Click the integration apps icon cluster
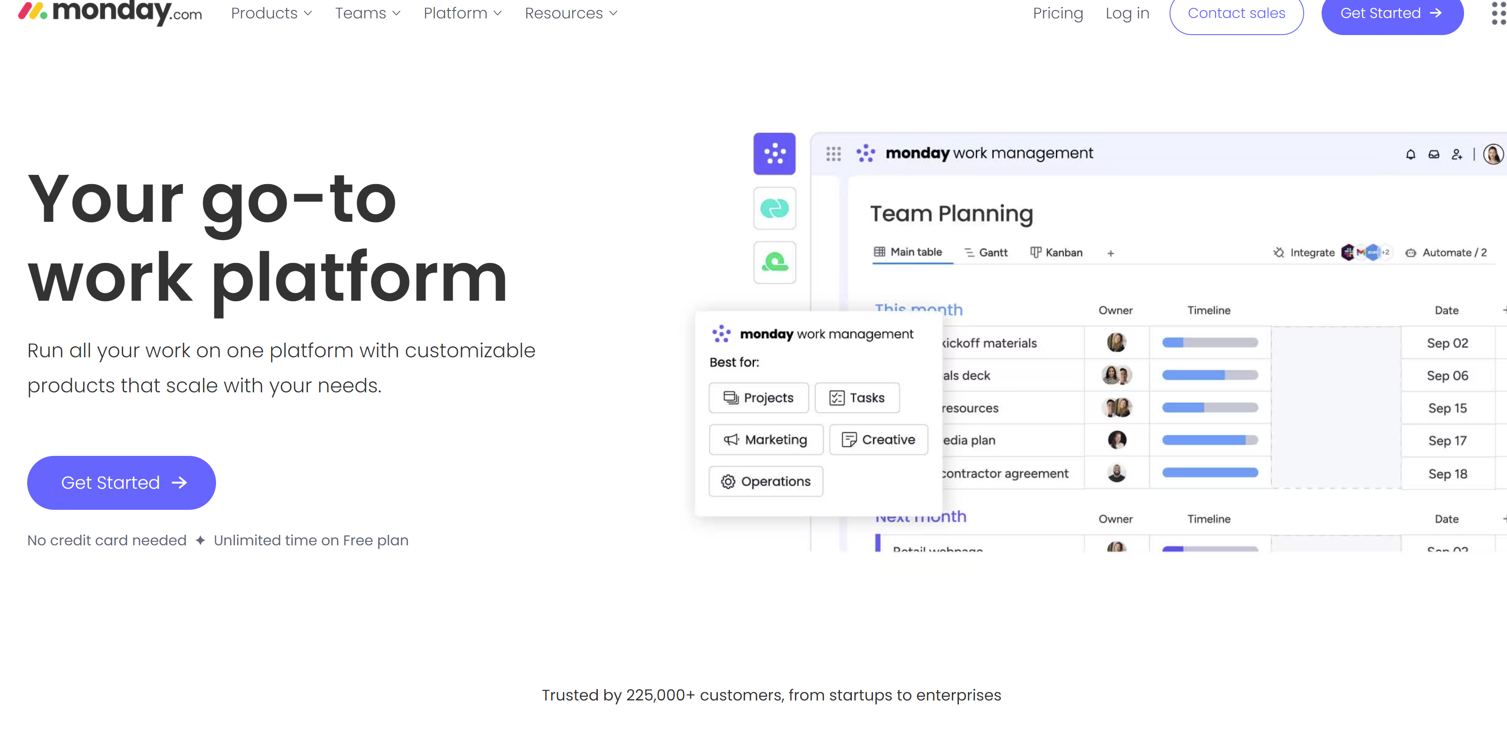 [x=1366, y=253]
